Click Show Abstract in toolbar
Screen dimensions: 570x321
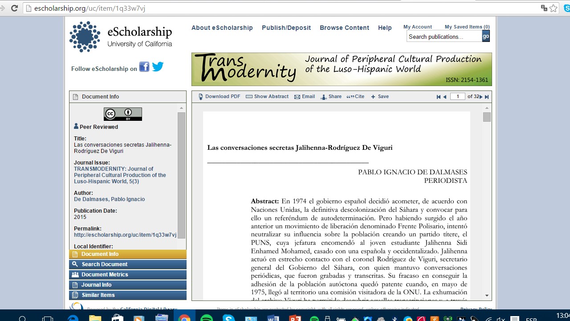point(267,97)
